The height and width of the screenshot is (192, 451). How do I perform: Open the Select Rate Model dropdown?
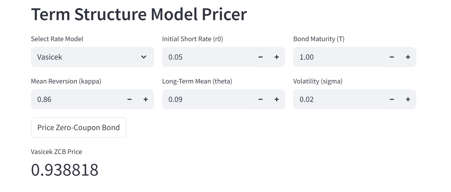[x=92, y=57]
